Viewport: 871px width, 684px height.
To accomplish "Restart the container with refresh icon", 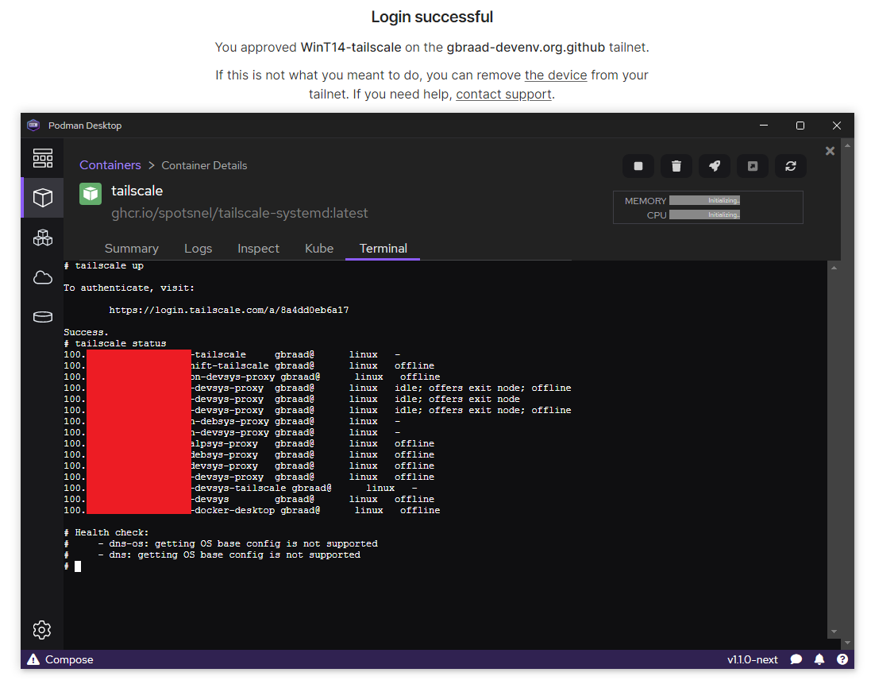I will [791, 165].
